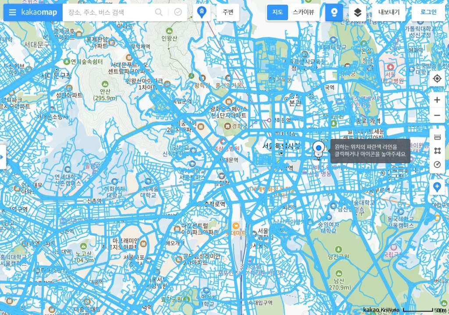Click the circled checkmark icon in search bar
449x315 pixels.
pyautogui.click(x=178, y=12)
